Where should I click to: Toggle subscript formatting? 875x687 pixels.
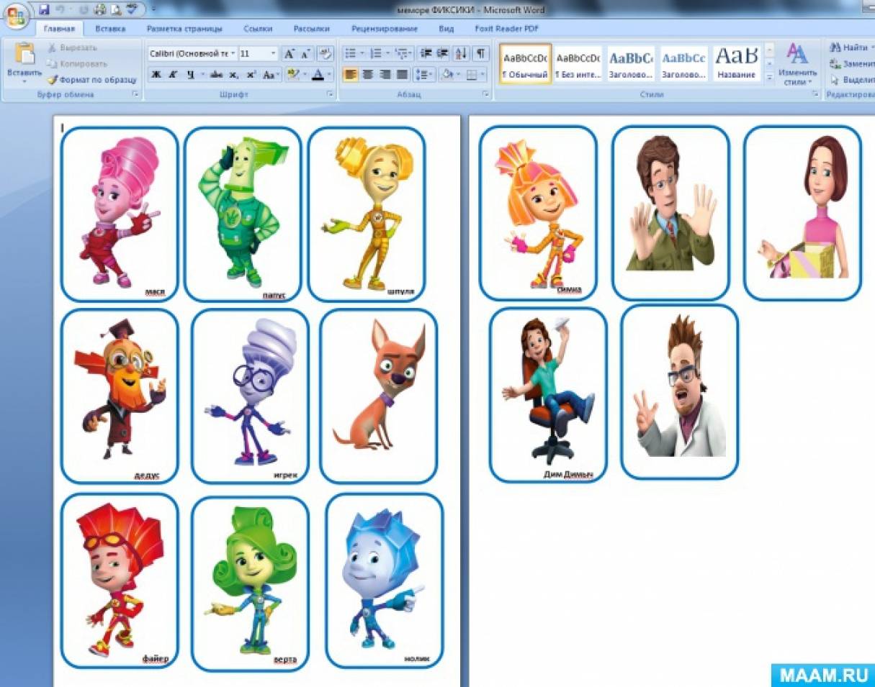(234, 74)
